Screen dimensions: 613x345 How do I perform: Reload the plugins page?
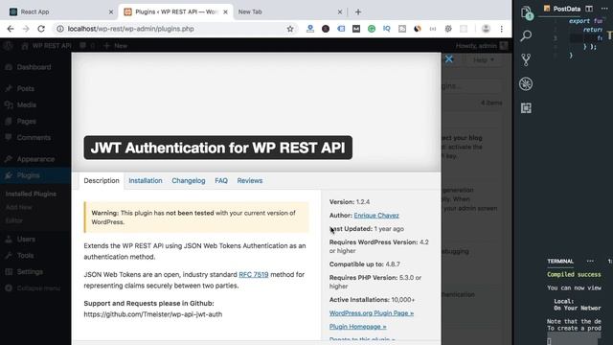[41, 29]
